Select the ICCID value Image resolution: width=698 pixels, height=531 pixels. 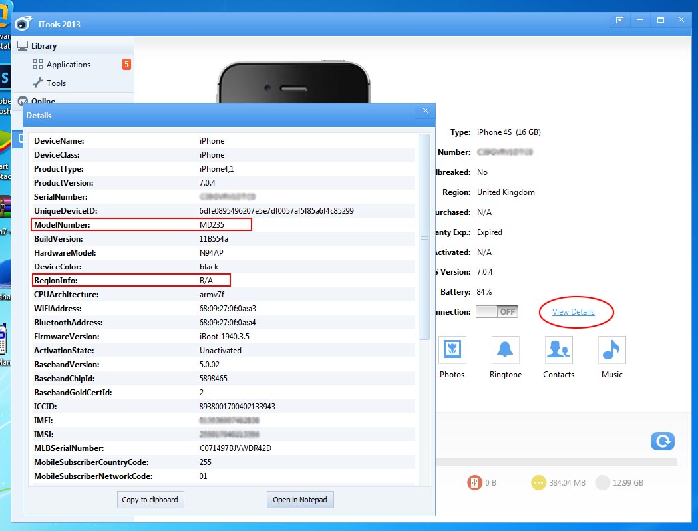(x=238, y=407)
